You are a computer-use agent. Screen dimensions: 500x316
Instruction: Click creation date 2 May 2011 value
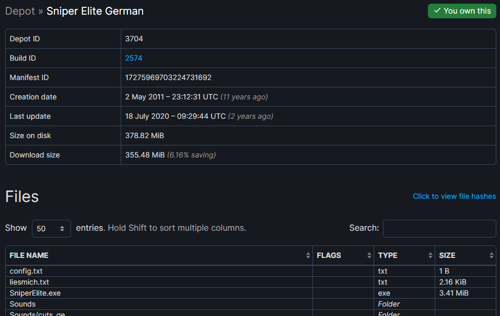coord(171,97)
